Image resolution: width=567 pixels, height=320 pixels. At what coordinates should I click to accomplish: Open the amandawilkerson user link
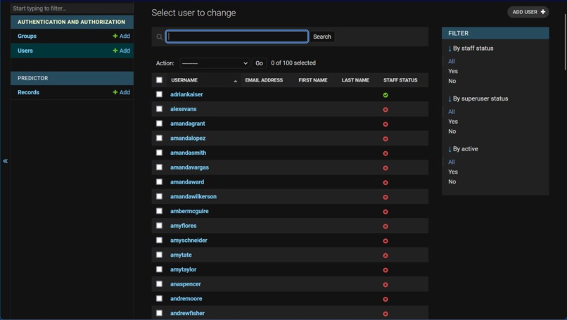[x=193, y=196]
